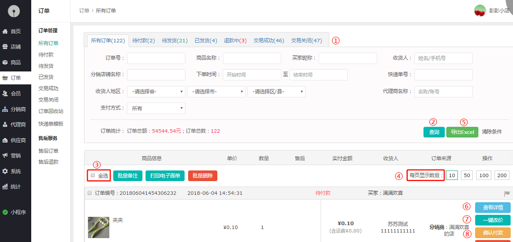Switch to the 待发货(21) tab
Image resolution: width=513 pixels, height=242 pixels.
(x=174, y=41)
